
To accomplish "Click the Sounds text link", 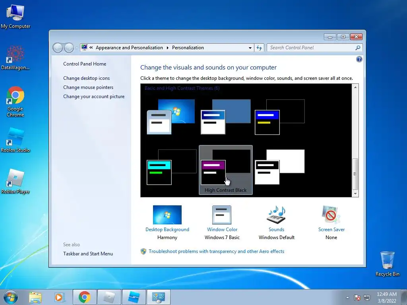I will tap(277, 230).
